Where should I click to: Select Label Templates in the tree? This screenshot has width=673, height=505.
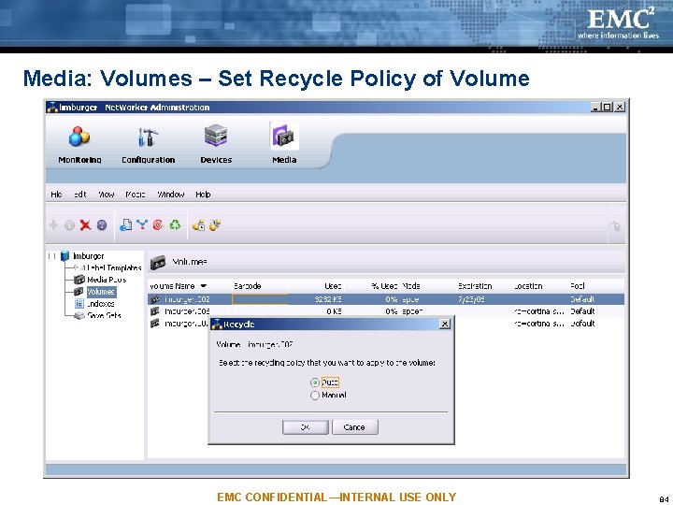click(114, 268)
